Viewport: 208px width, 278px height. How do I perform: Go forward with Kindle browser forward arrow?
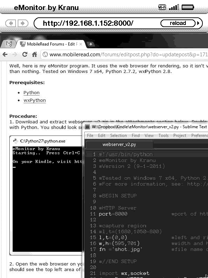pyautogui.click(x=22, y=23)
